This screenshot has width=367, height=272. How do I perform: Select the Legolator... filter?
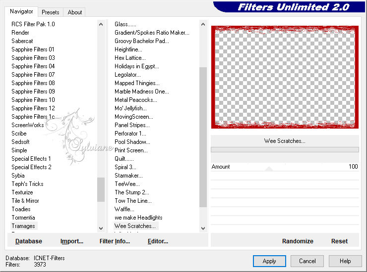click(x=127, y=75)
